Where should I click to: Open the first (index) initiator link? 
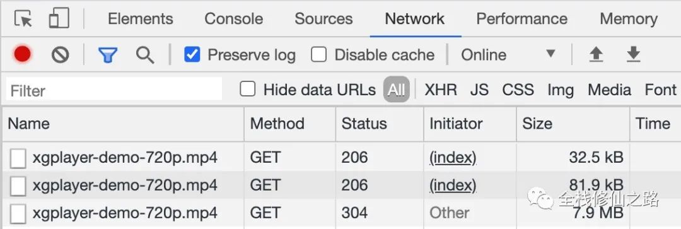(453, 157)
